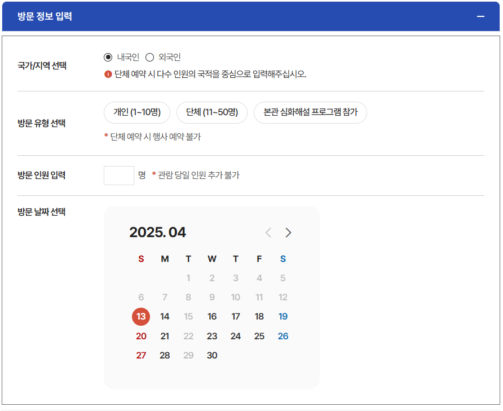This screenshot has width=503, height=411.
Task: Focus the visitor count input field
Action: point(118,176)
